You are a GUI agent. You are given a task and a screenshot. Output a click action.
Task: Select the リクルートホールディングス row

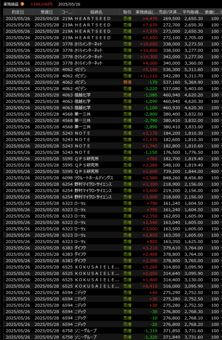(94, 178)
